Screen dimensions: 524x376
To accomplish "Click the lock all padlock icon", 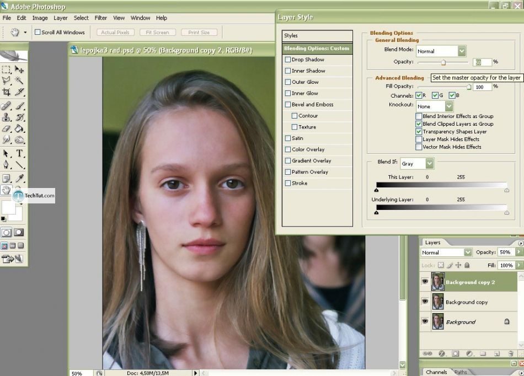I will coord(467,265).
